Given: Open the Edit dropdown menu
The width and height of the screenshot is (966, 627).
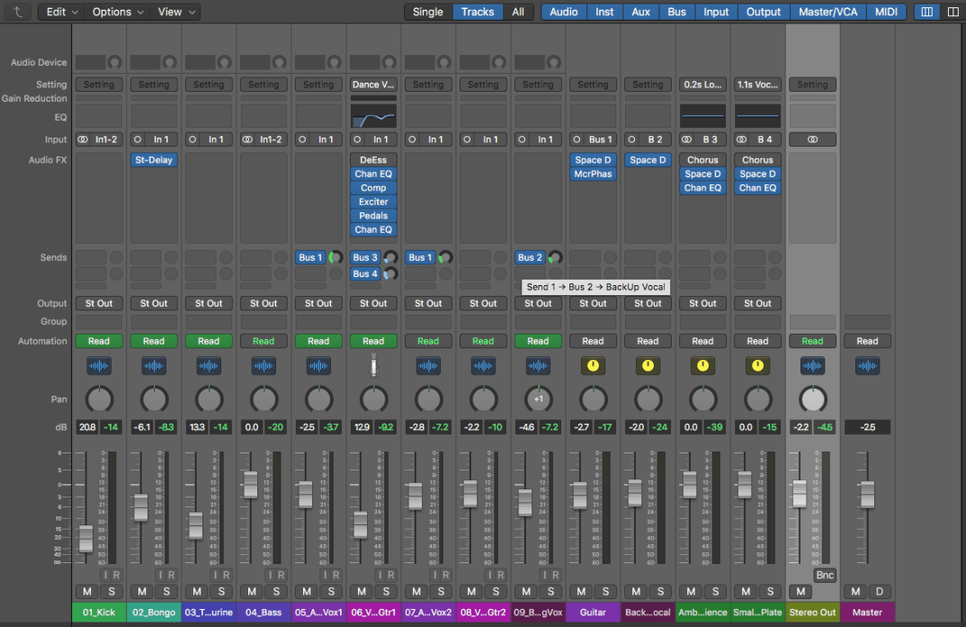Looking at the screenshot, I should tap(61, 12).
